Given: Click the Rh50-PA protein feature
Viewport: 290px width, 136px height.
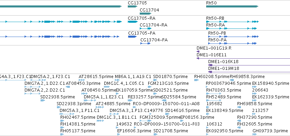Looking at the screenshot, I should tap(232, 43).
